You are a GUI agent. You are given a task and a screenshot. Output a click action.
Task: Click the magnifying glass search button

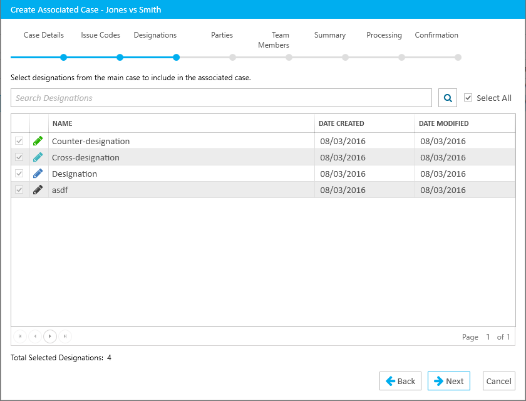point(448,98)
